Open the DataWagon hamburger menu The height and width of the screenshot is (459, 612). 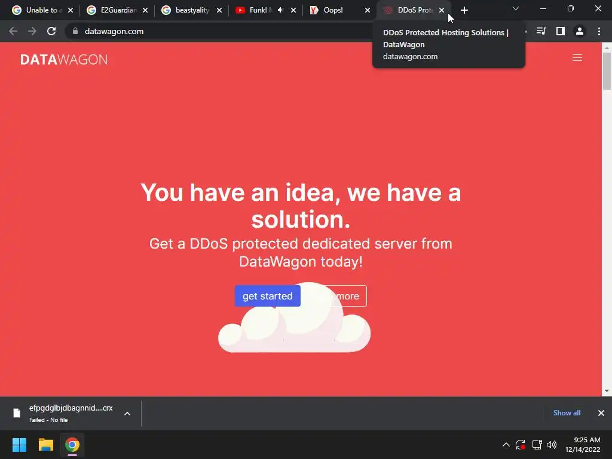pos(577,58)
